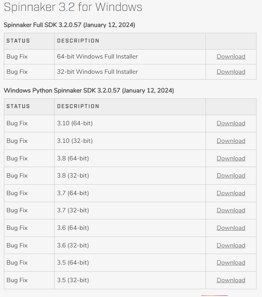Click the 3.5 (32-bit) description cell
This screenshot has height=297, width=262.
click(73, 280)
